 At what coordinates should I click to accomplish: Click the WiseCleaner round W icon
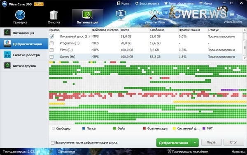[231, 14]
